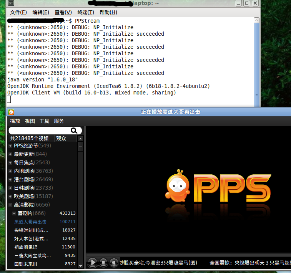The image size is (291, 273).
Task: Click the Stop button in PPS player
Action: [x=103, y=262]
